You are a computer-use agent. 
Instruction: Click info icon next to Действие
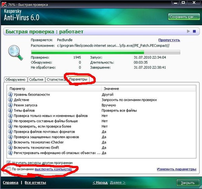(10, 100)
